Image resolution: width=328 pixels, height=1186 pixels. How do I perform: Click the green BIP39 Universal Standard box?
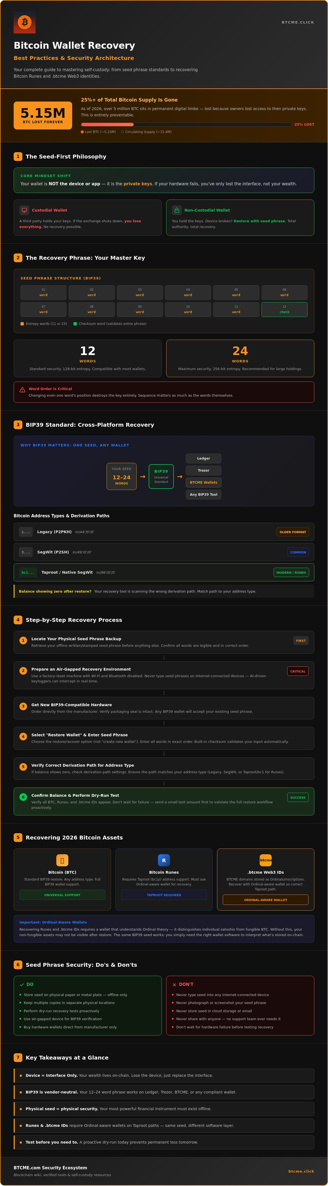(x=161, y=477)
